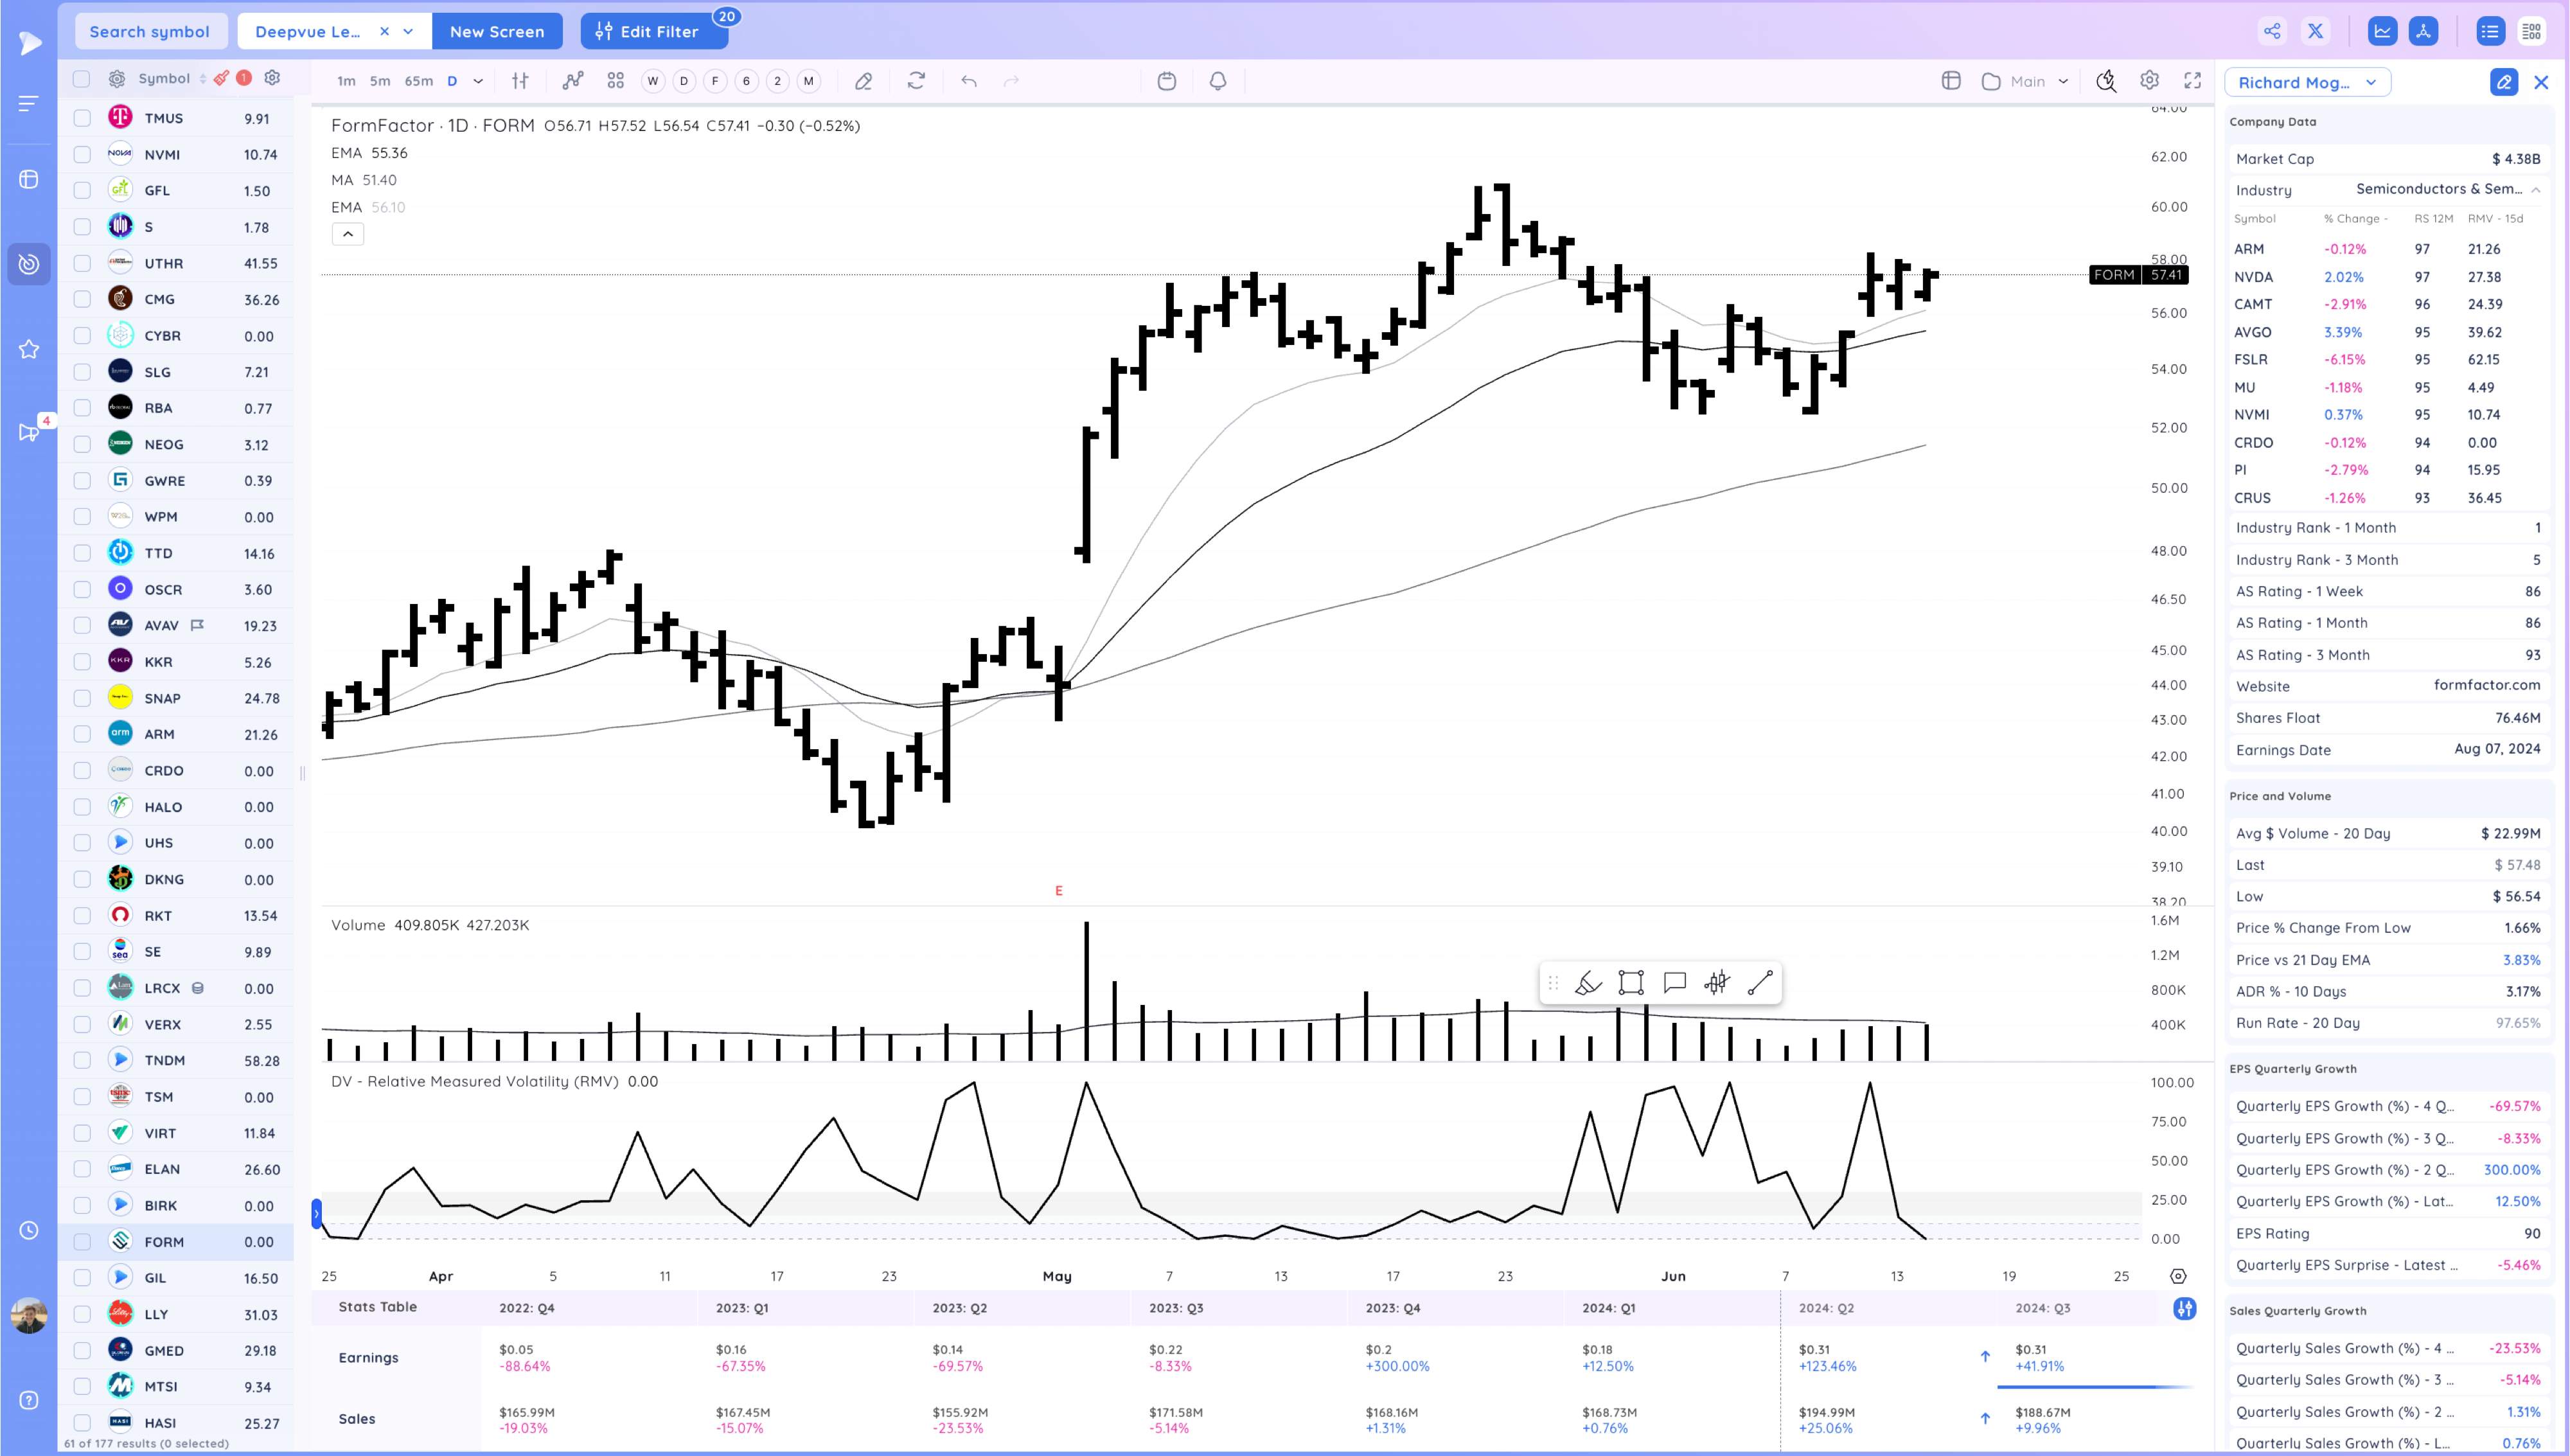Click the Edit Filter button
2570x1456 pixels.
click(654, 31)
